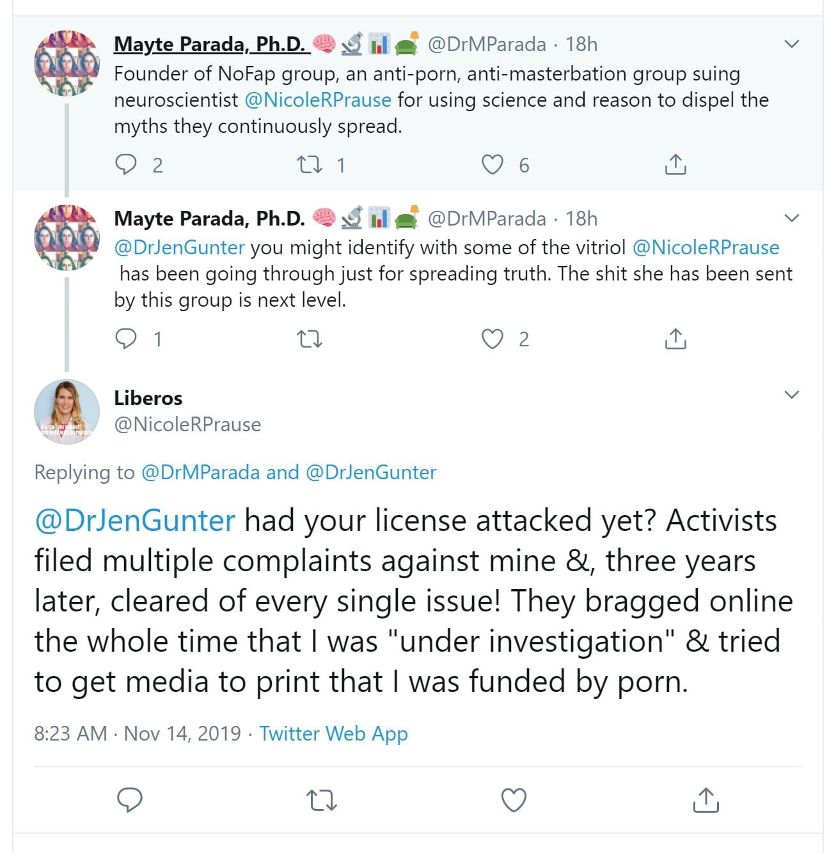This screenshot has height=853, width=836.
Task: Click the 8:23 AM Nov 14, 2019 timestamp
Action: [137, 734]
